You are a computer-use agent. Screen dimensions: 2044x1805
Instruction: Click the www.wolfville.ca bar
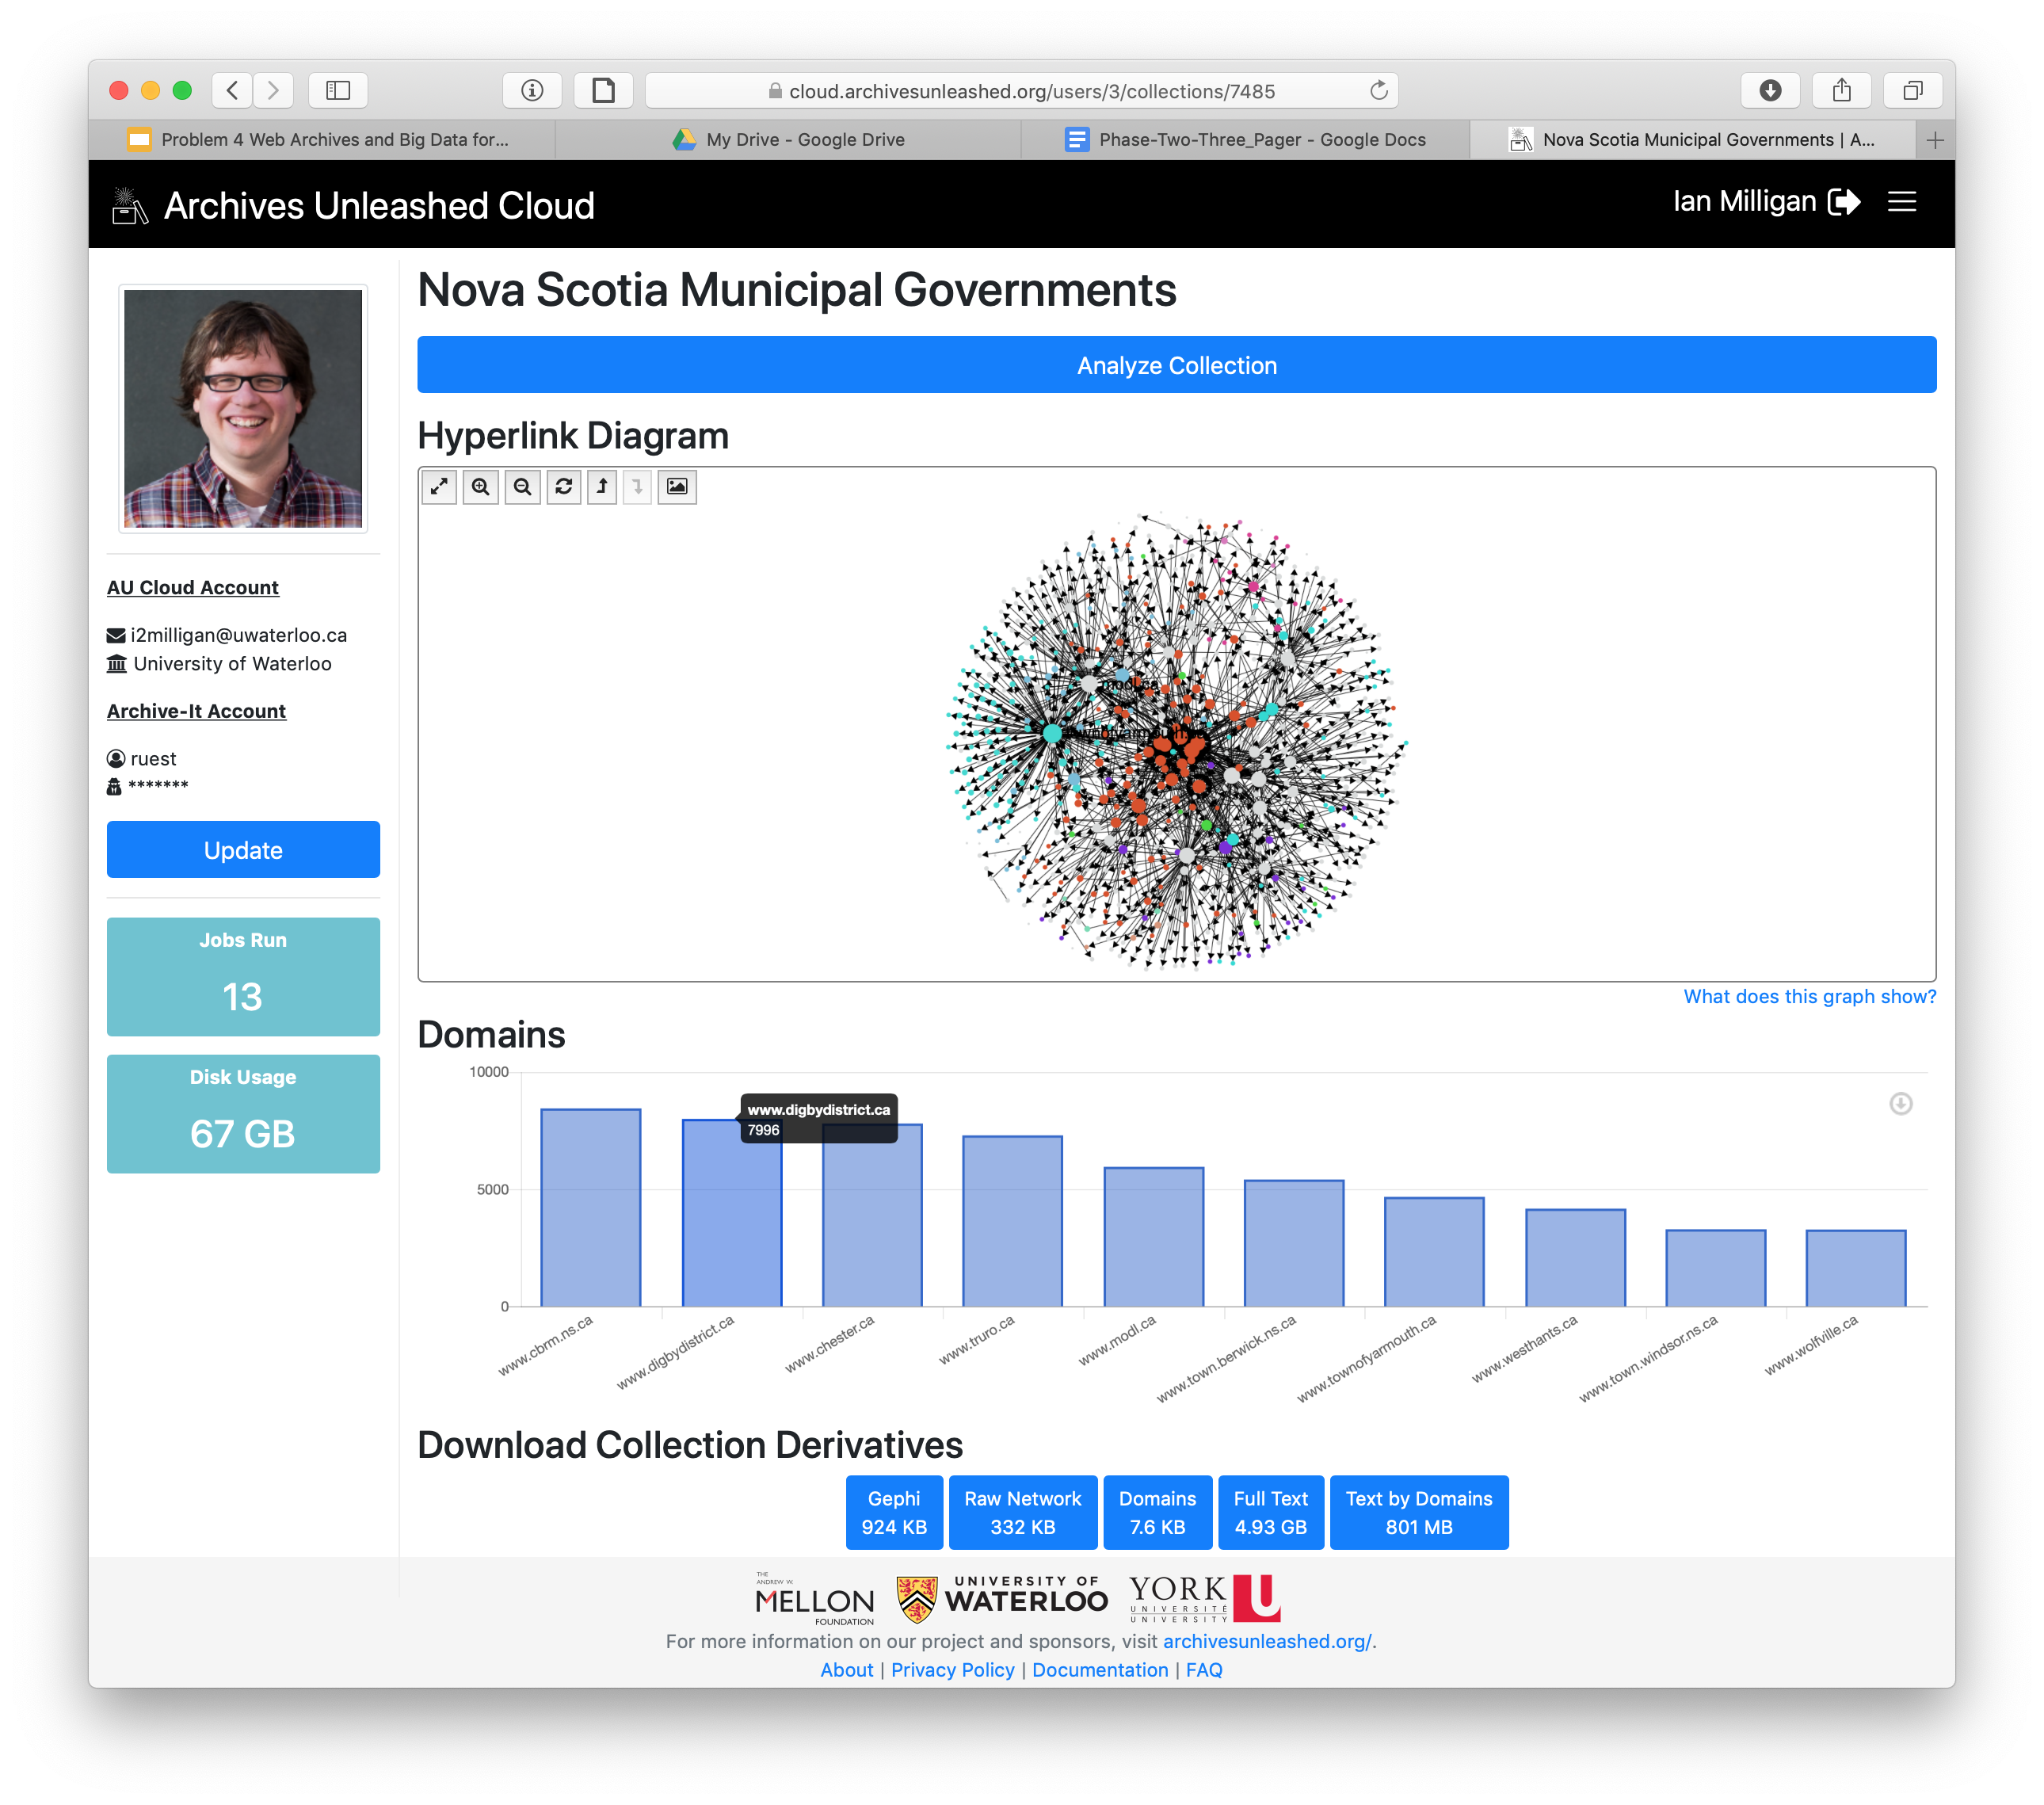[x=1856, y=1269]
